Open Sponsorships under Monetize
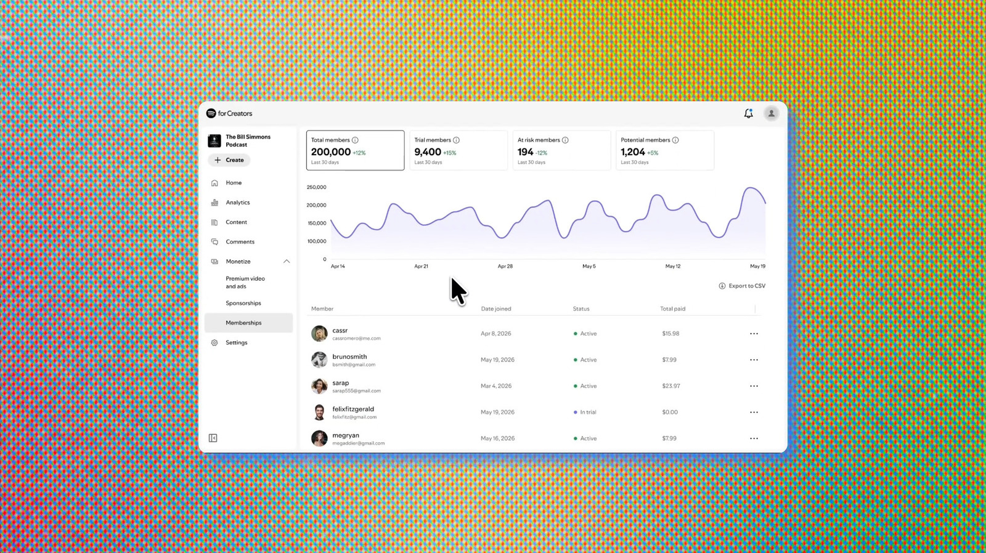The width and height of the screenshot is (986, 553). [243, 303]
